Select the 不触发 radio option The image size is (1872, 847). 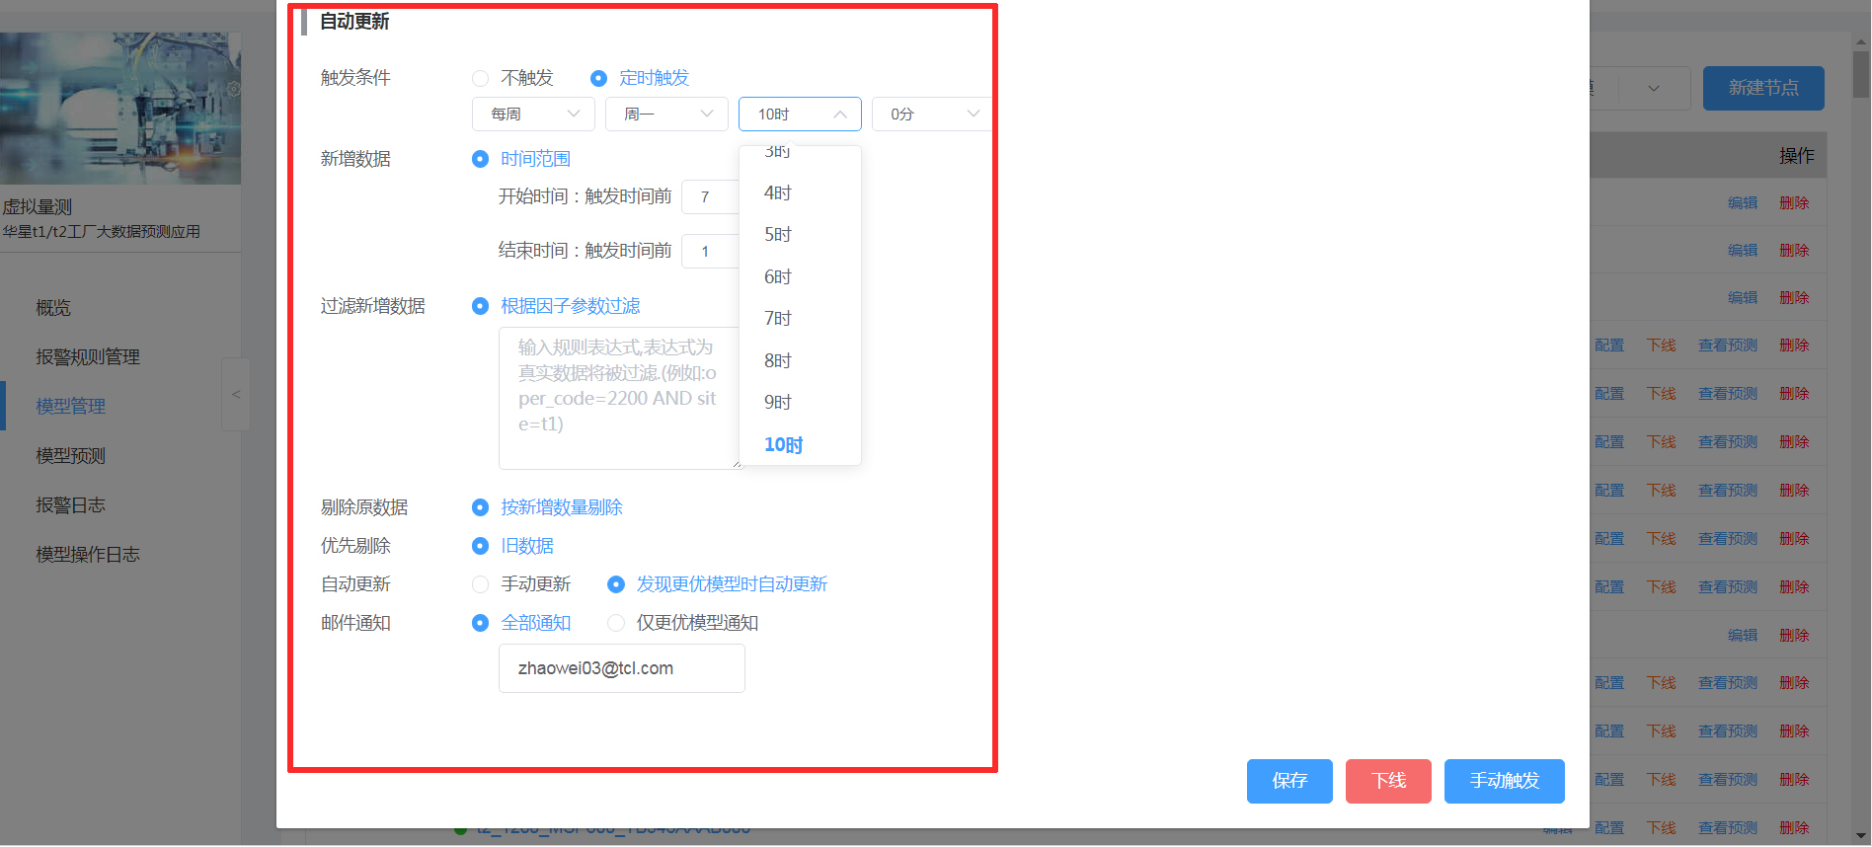[x=481, y=78]
